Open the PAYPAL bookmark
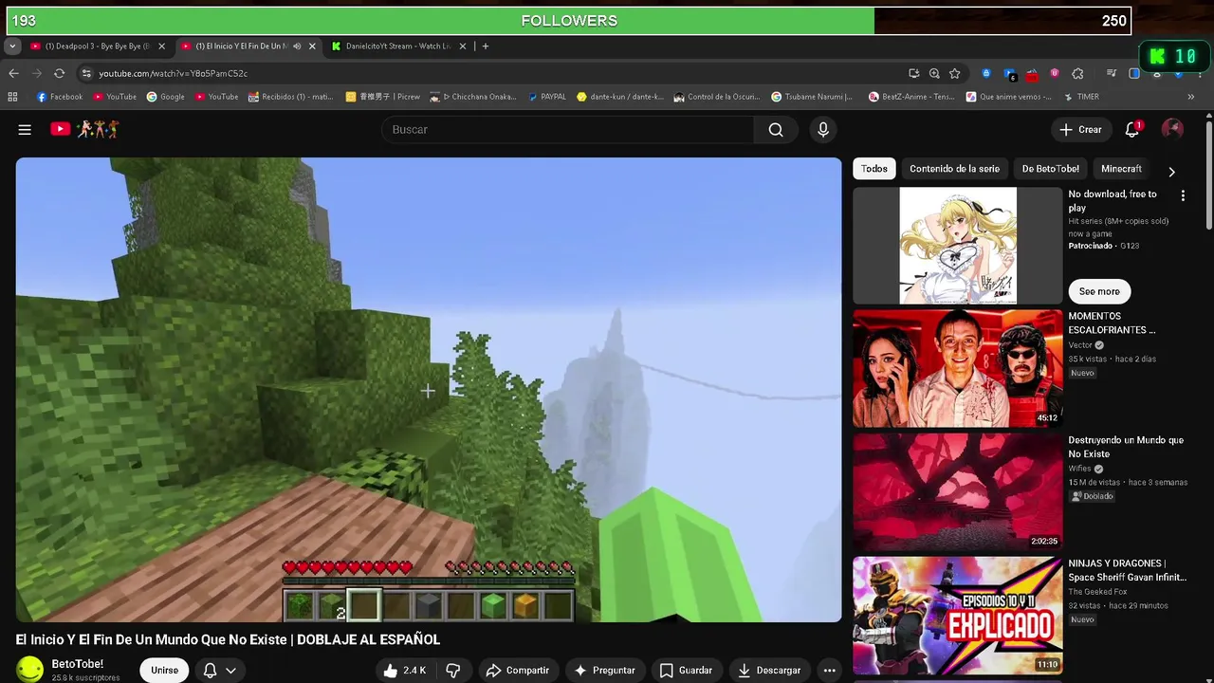The image size is (1214, 683). coord(547,97)
